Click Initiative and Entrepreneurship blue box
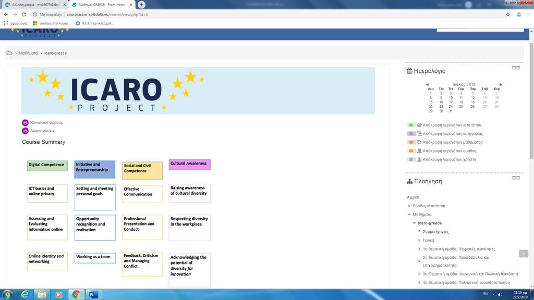This screenshot has width=534, height=300. tap(95, 169)
